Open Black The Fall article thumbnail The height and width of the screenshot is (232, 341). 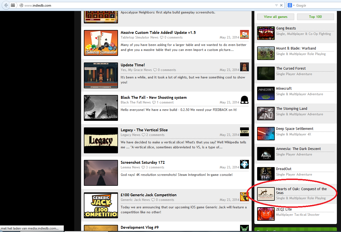coord(101,108)
